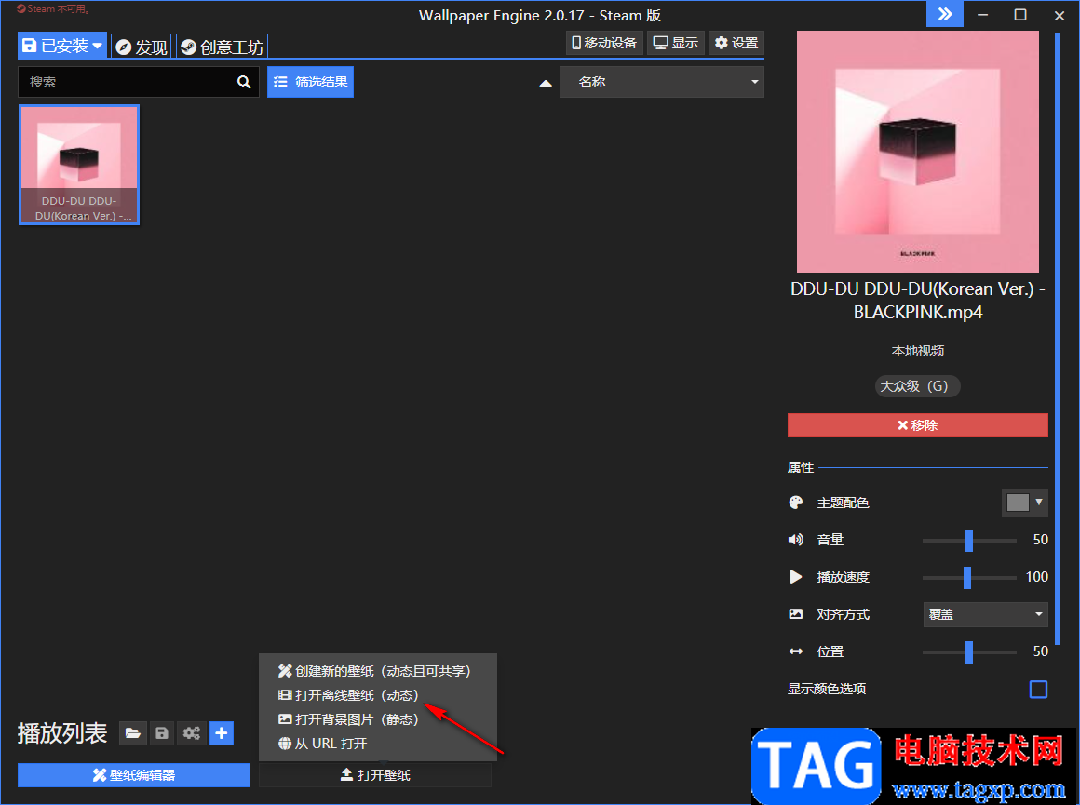Select the DDU-DU DDU-DU wallpaper thumbnail
1080x805 pixels.
(x=79, y=165)
